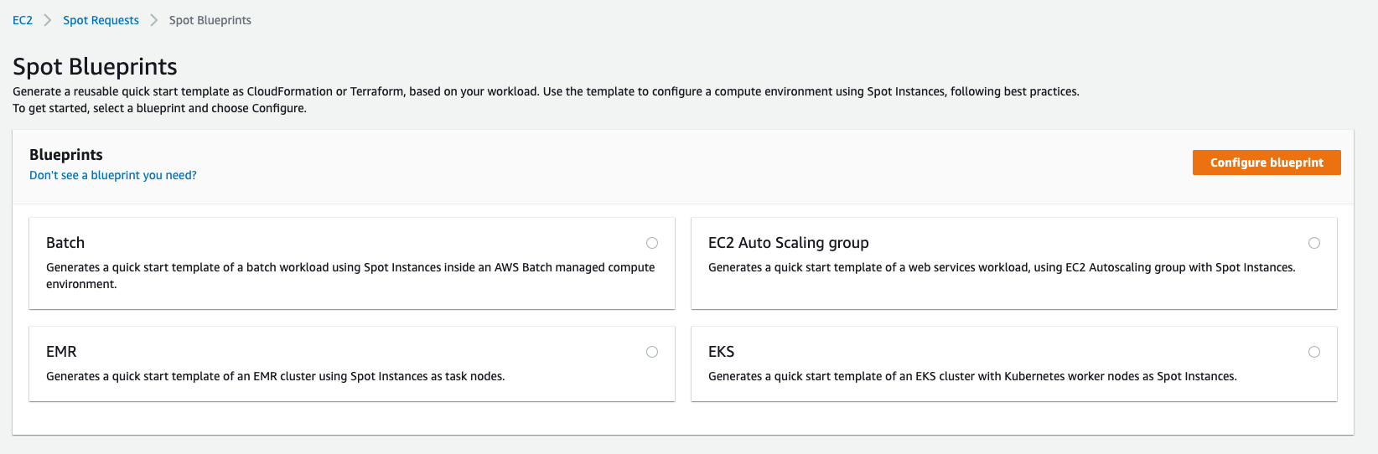Click the Blueprints section heading
Image resolution: width=1378 pixels, height=454 pixels.
click(x=66, y=155)
